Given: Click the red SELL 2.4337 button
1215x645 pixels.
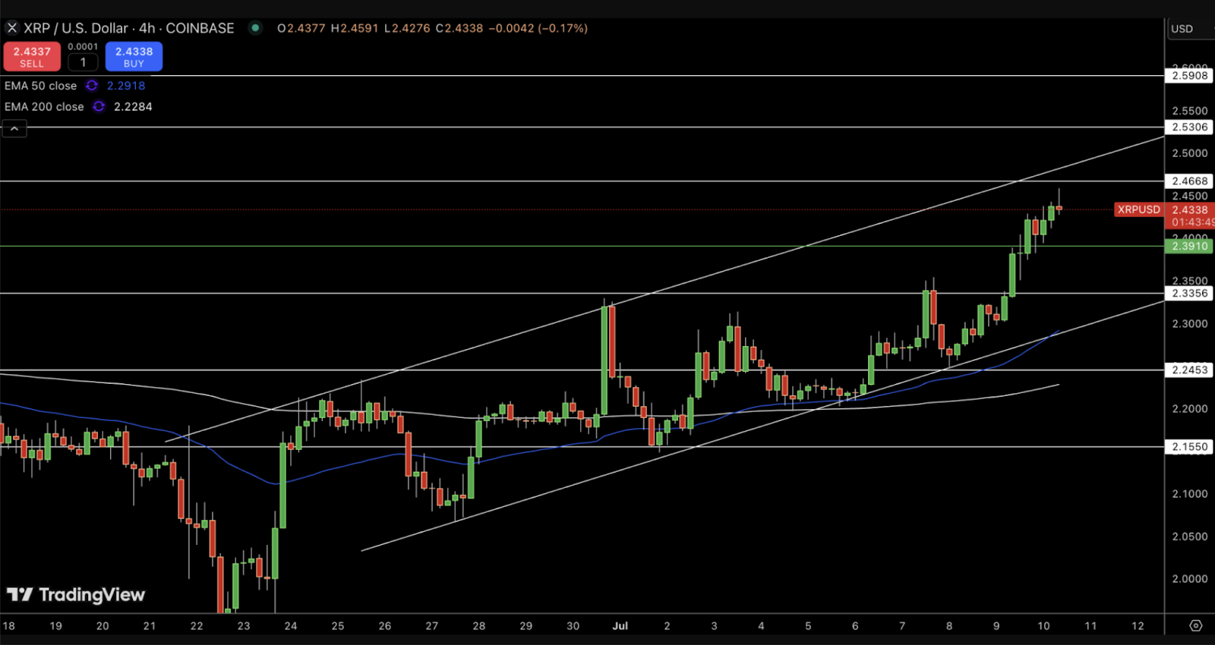Looking at the screenshot, I should tap(32, 57).
